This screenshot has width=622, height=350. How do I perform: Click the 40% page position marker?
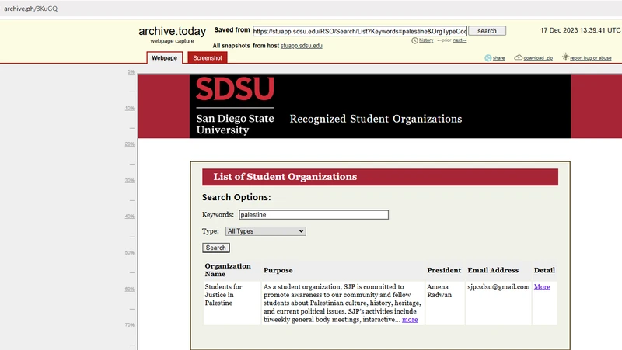130,217
